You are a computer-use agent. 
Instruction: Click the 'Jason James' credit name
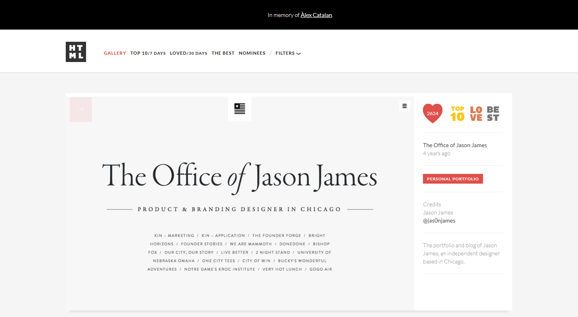tap(438, 212)
